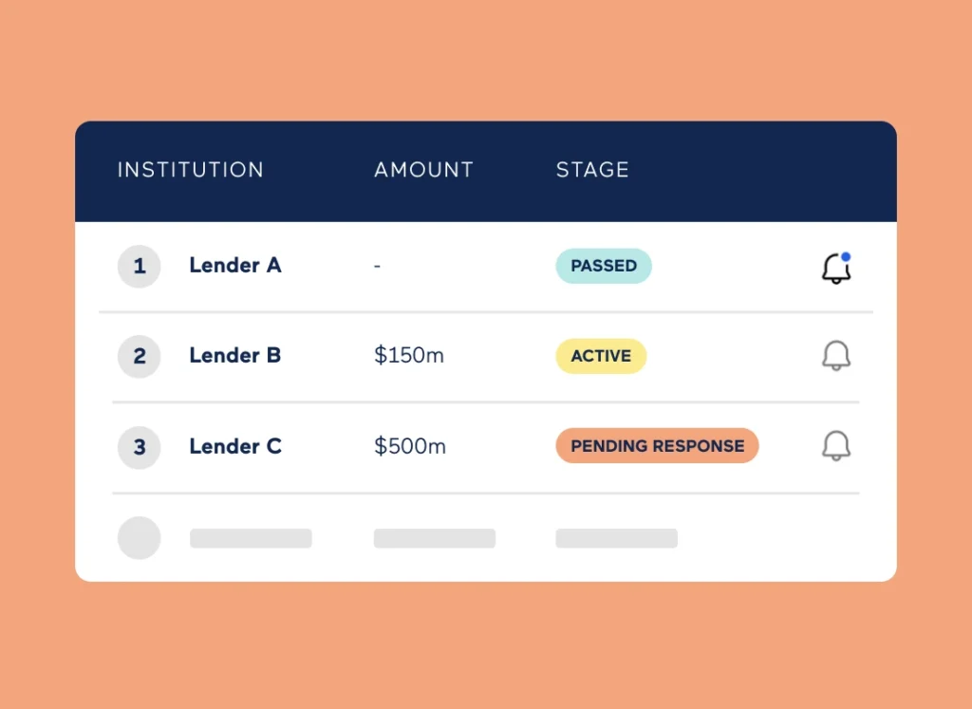The image size is (972, 709).
Task: Select the number 2 circle badge
Action: point(140,357)
